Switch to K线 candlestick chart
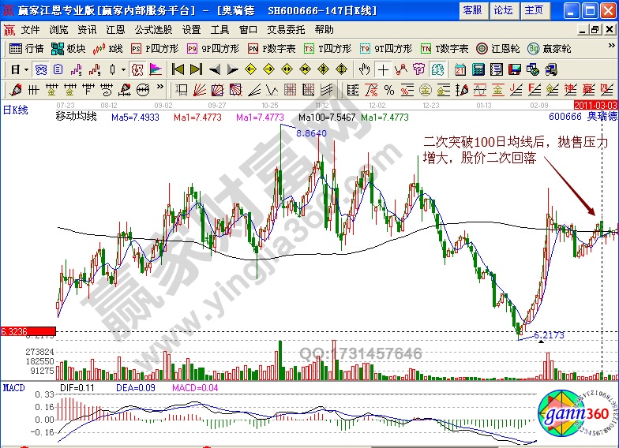Viewport: 619px width, 448px height. [x=108, y=48]
